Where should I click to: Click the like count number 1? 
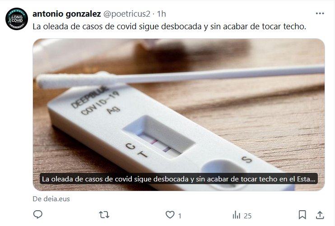[x=180, y=216]
